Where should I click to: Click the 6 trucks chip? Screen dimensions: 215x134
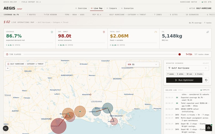tap(199, 74)
